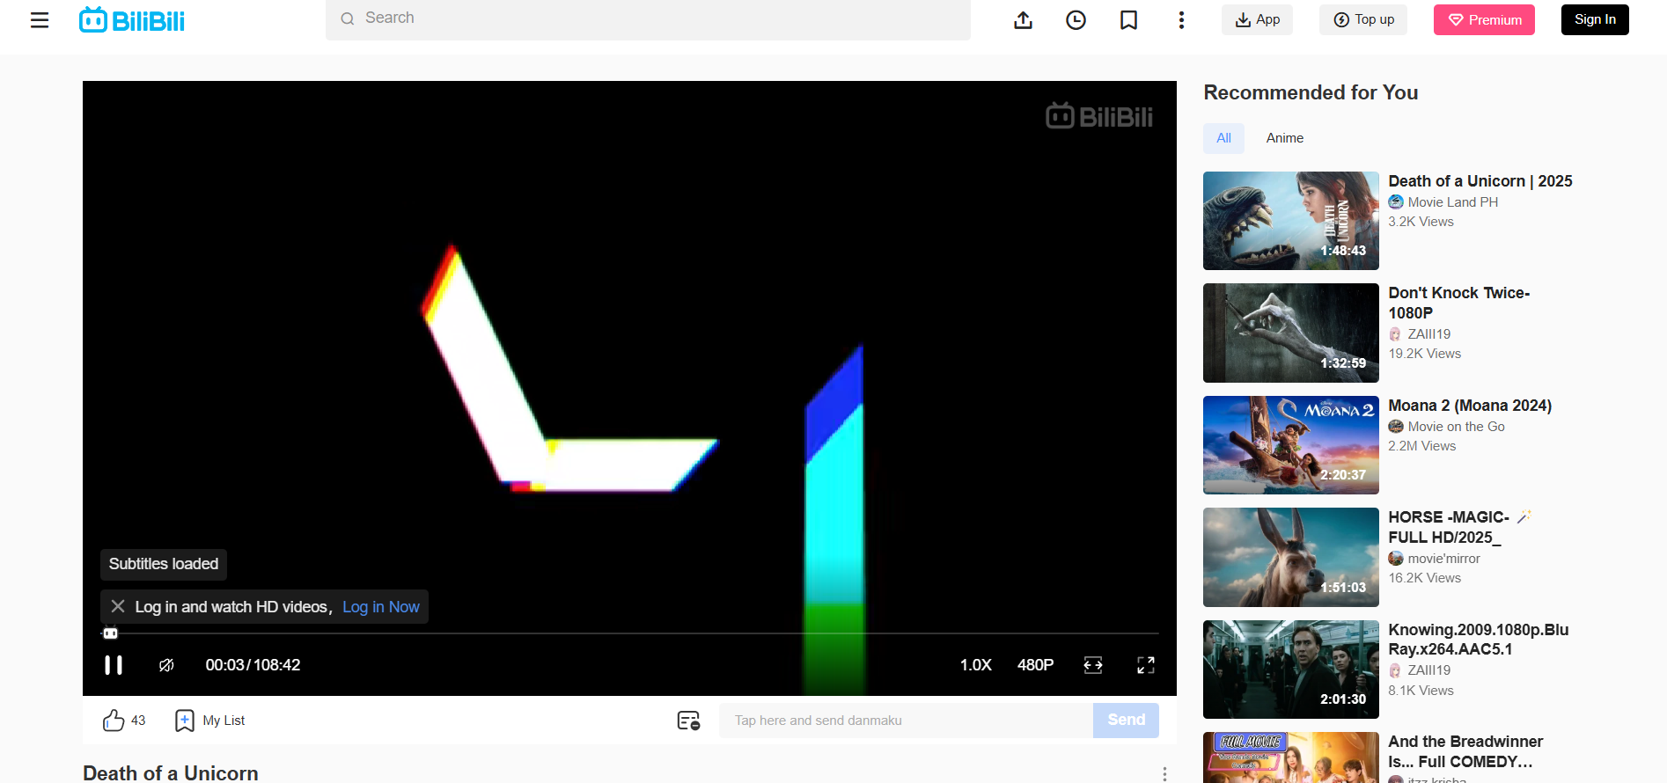Viewport: 1667px width, 783px height.
Task: Click the upload icon in header
Action: pos(1023,20)
